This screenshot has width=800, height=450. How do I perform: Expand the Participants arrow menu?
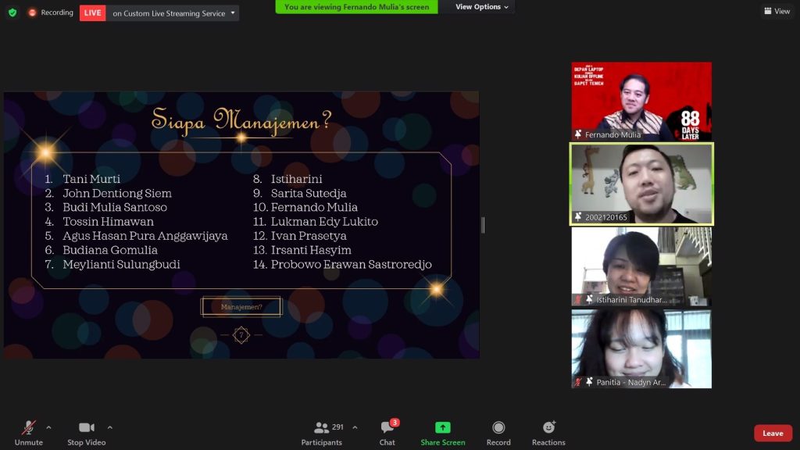pos(355,427)
